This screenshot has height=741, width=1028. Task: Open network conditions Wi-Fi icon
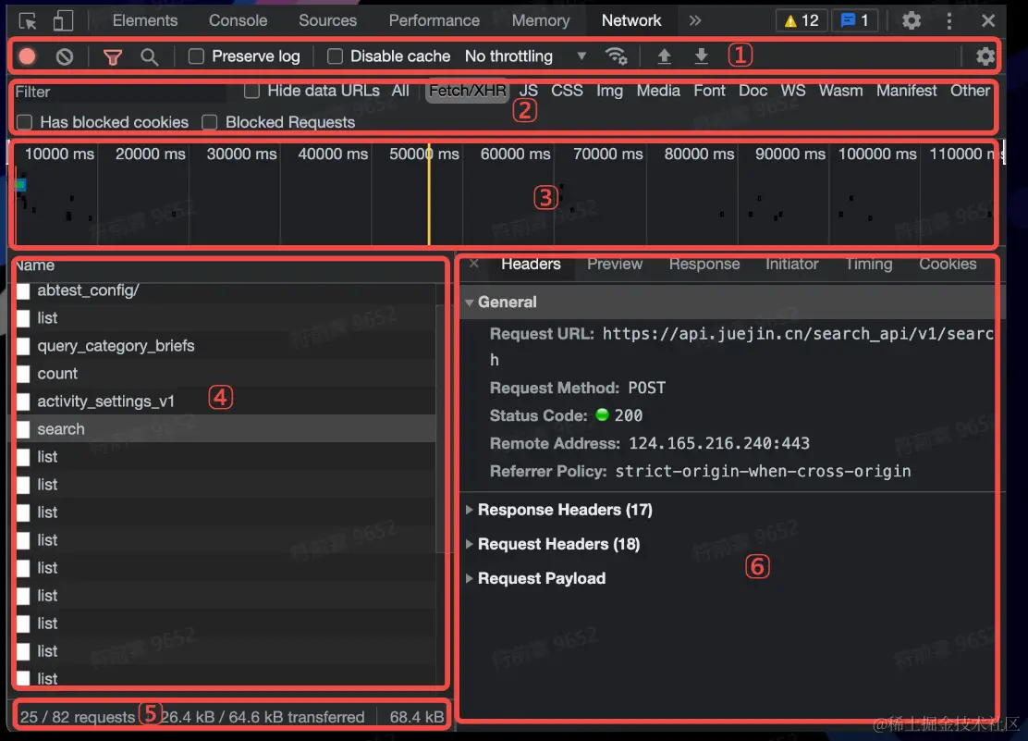616,56
